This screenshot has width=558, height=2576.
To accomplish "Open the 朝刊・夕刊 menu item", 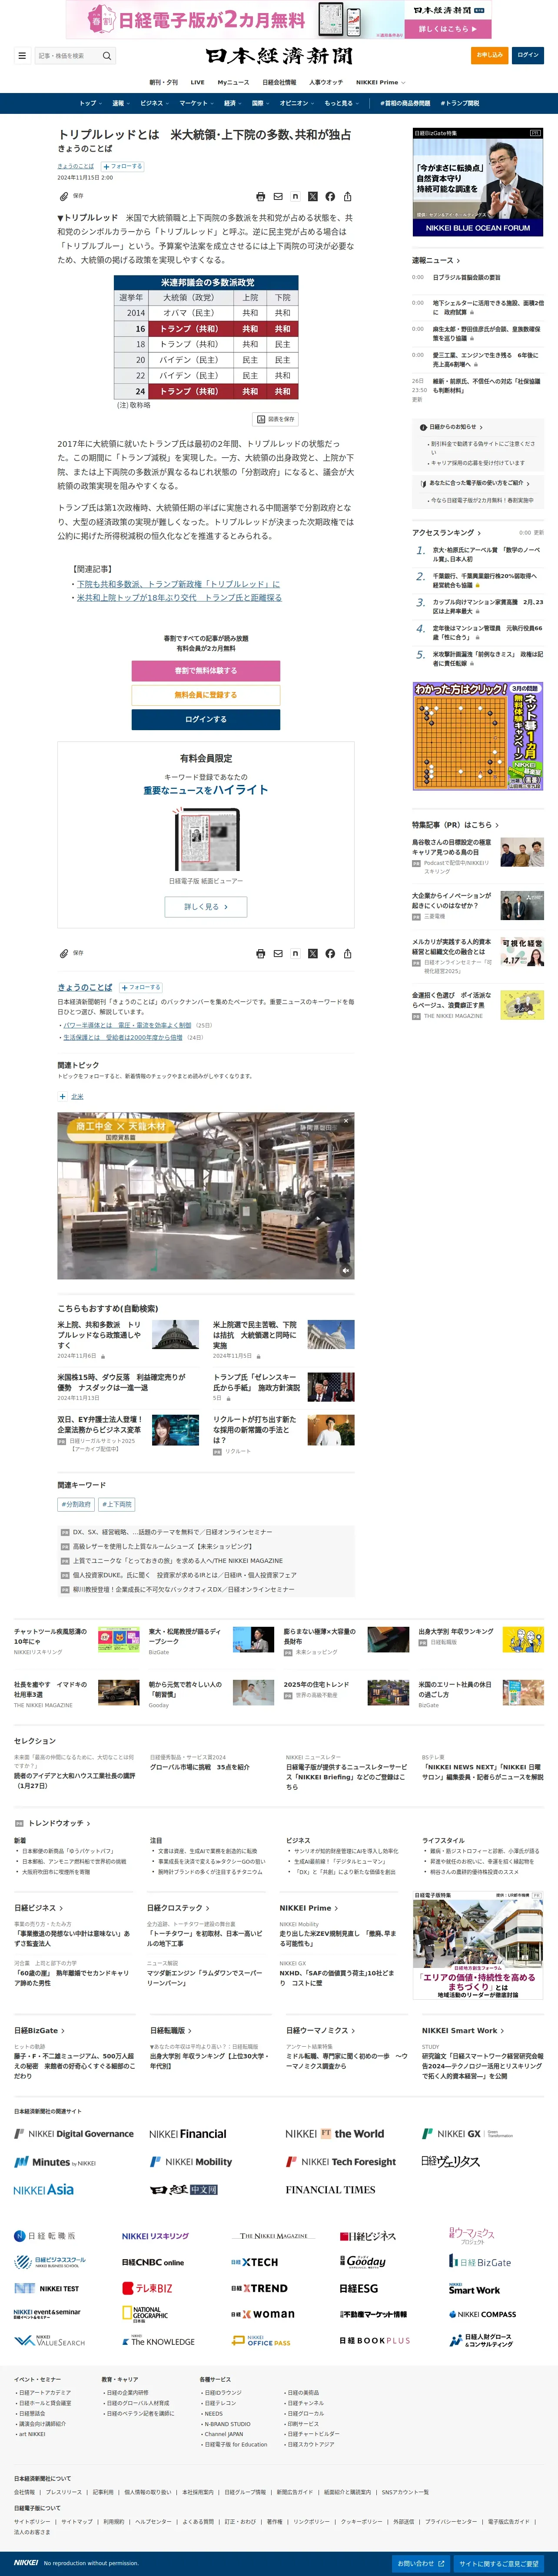I will coord(163,82).
